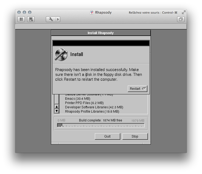Select Emacs (30.4 MB) package

point(77,99)
